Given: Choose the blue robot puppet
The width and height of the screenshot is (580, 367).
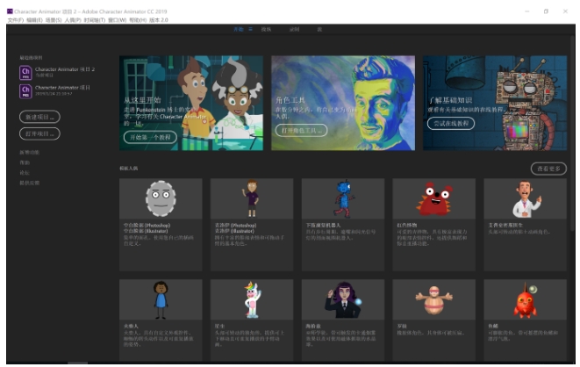Looking at the screenshot, I should tap(343, 198).
